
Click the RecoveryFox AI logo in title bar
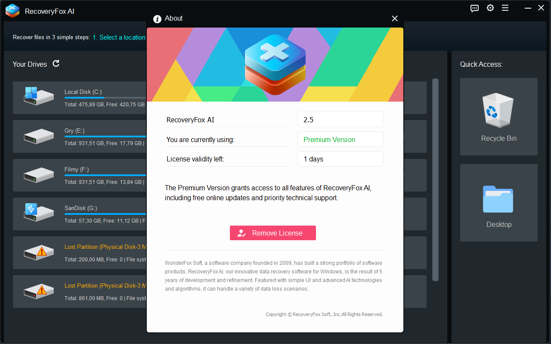coord(12,11)
